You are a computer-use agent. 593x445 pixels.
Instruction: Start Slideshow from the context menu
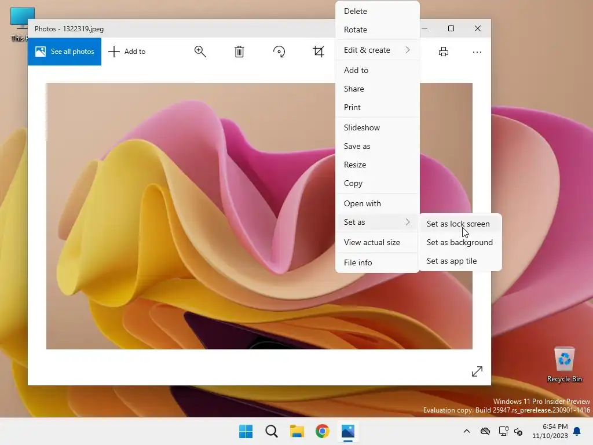pos(377,128)
